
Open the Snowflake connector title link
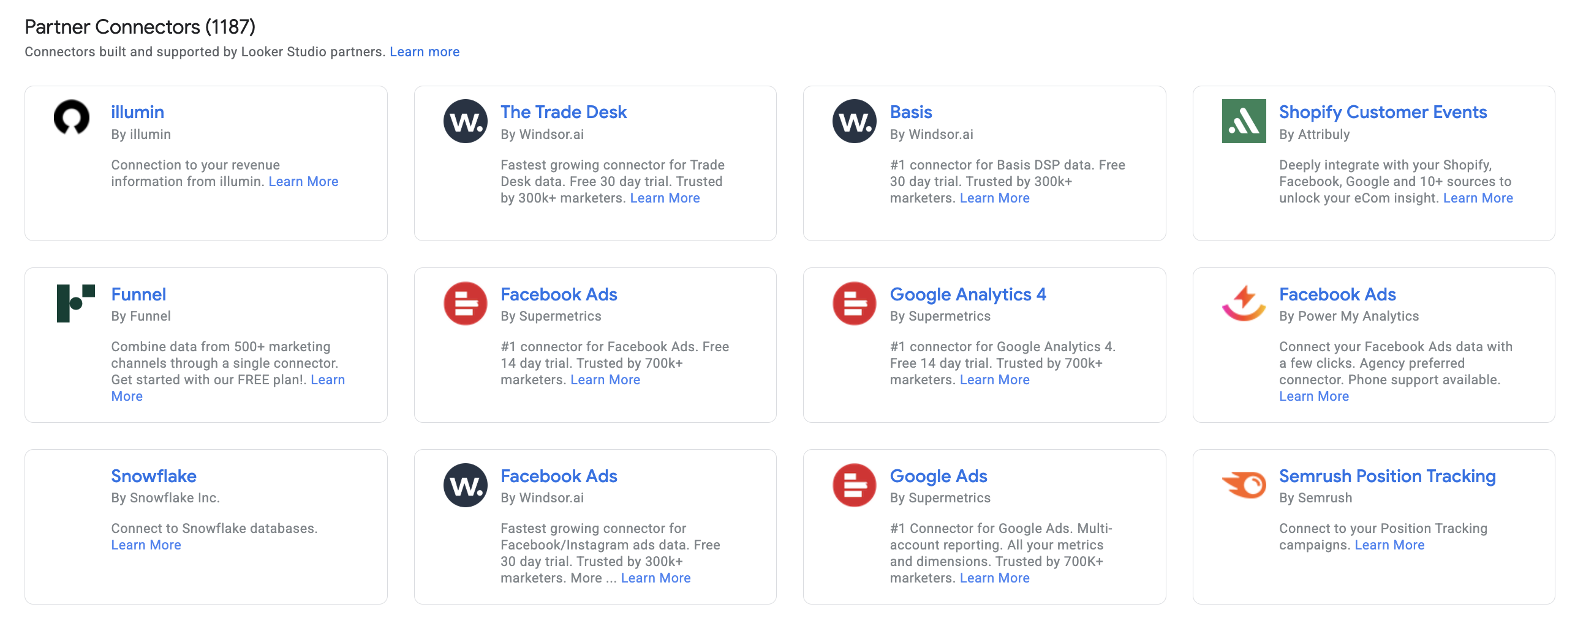point(153,476)
